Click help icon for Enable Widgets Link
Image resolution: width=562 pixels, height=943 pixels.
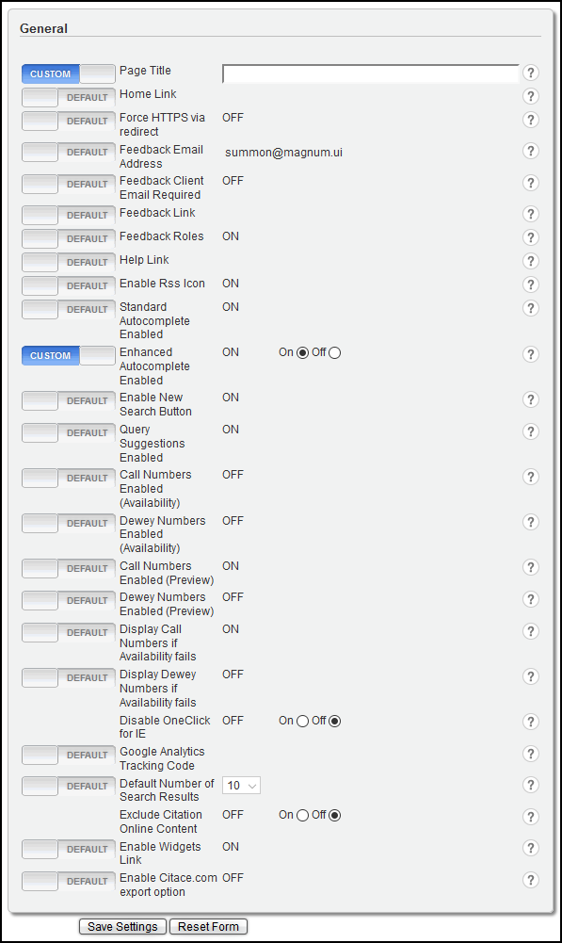[x=530, y=848]
